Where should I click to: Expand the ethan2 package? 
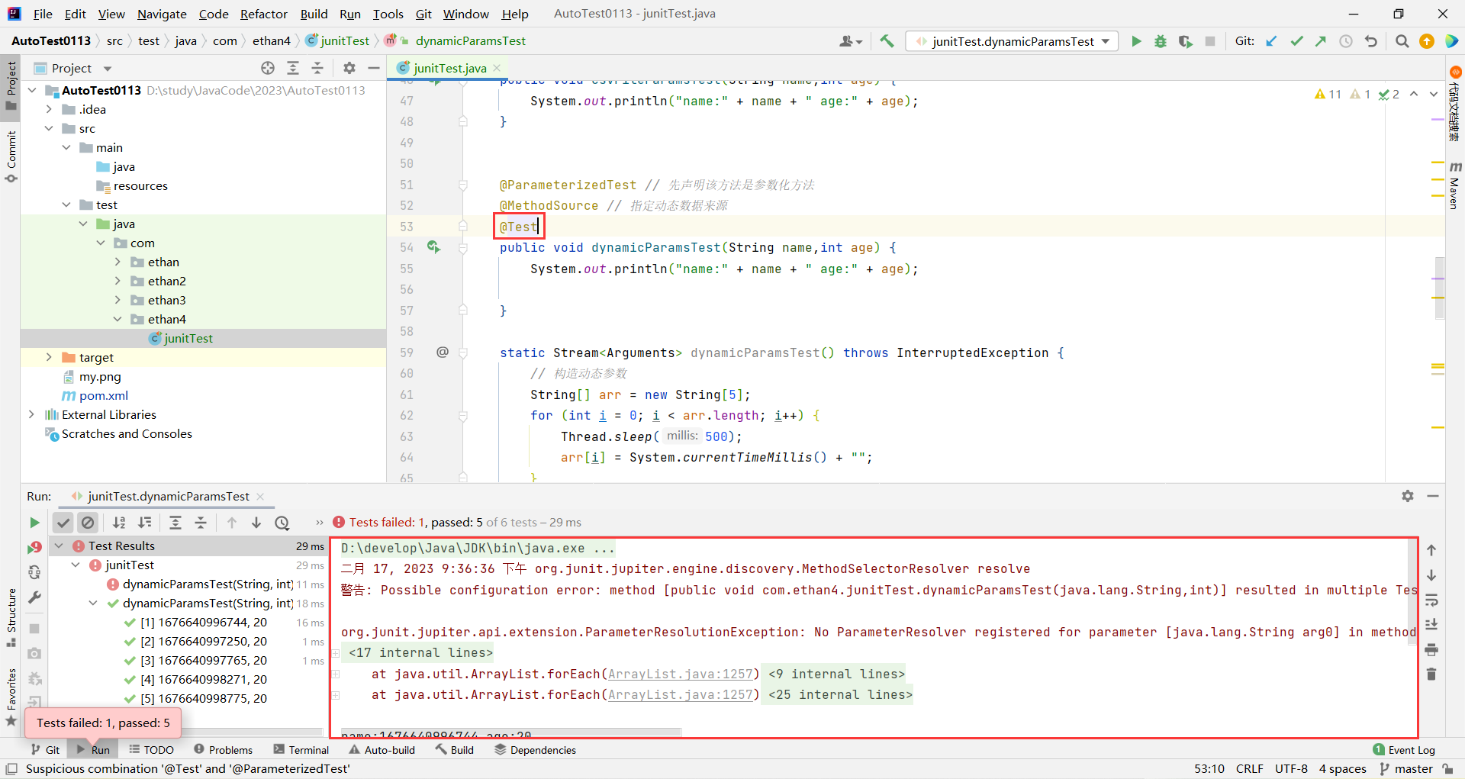[118, 281]
